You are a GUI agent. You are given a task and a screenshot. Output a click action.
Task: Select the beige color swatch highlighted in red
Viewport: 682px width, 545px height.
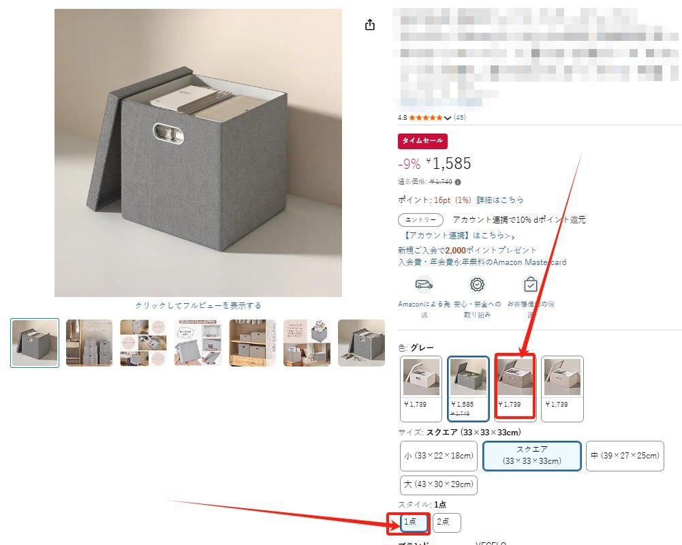515,388
